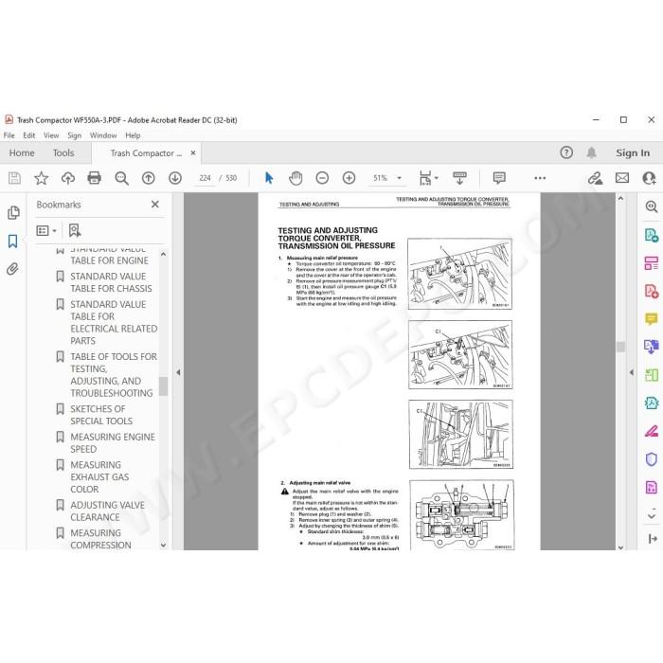Screen dimensions: 663x663
Task: Click the bookmarks panel scrollbar thumb
Action: [163, 386]
